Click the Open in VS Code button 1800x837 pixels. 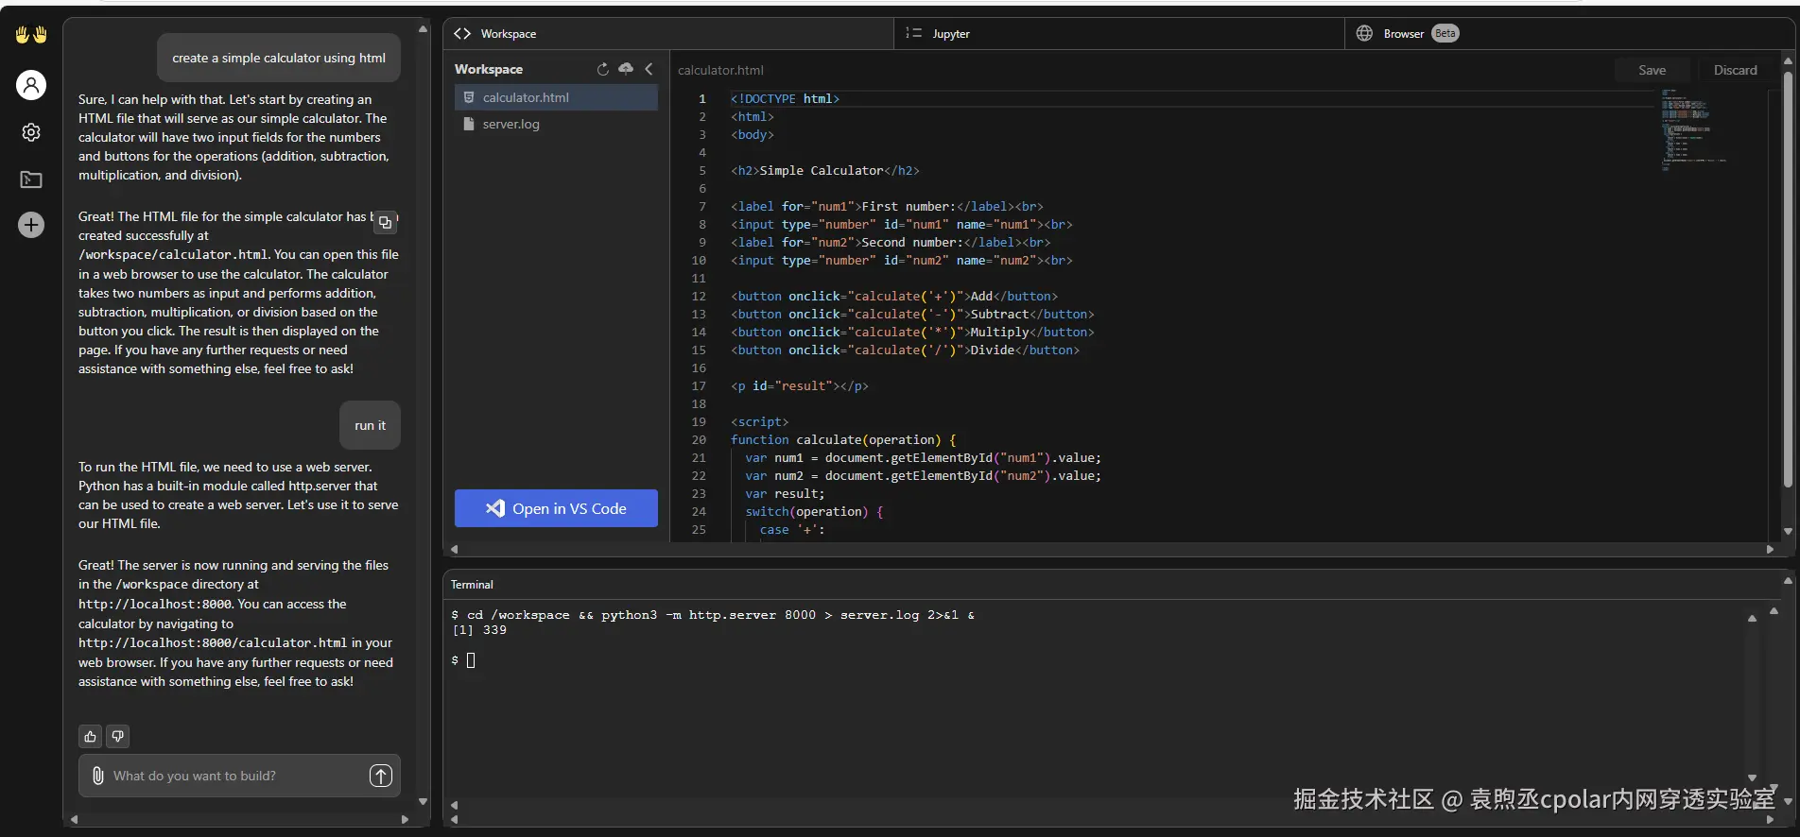point(556,508)
